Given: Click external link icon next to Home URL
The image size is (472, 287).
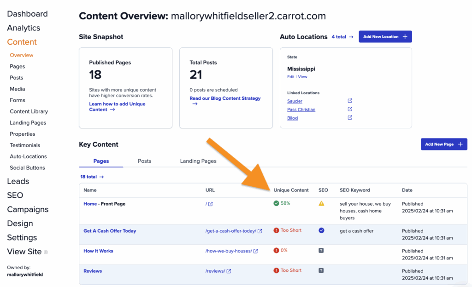Looking at the screenshot, I should click(210, 204).
